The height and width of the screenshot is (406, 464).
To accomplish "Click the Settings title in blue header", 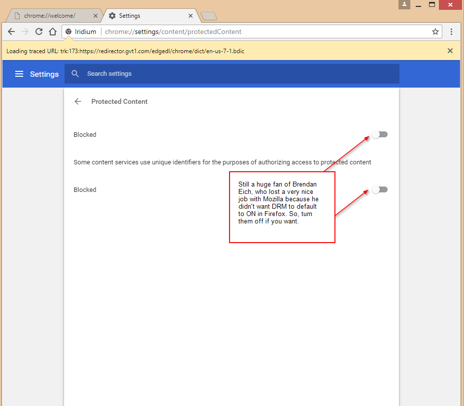I will 44,74.
